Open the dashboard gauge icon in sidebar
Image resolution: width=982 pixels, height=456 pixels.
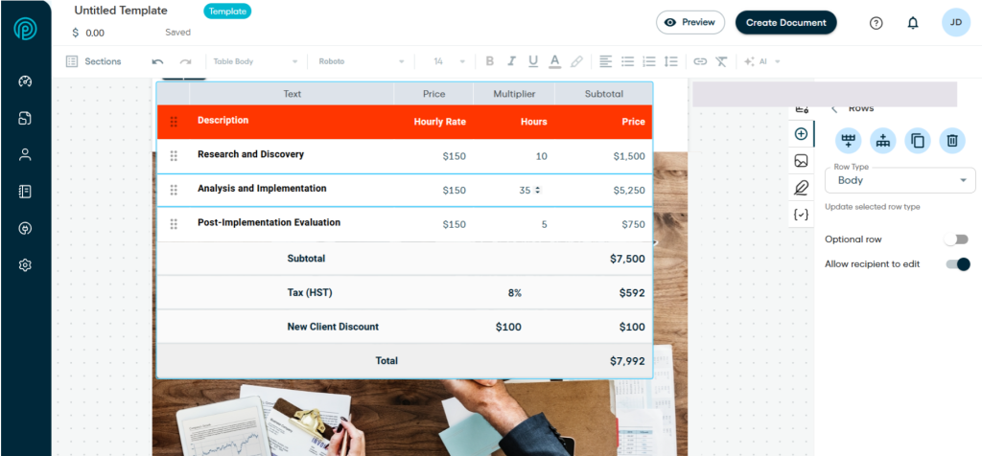(x=25, y=81)
